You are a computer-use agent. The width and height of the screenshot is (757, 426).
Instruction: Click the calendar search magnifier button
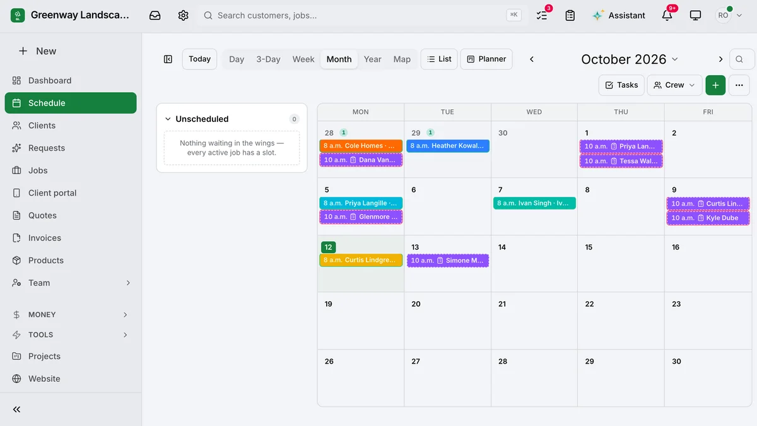[x=742, y=59]
